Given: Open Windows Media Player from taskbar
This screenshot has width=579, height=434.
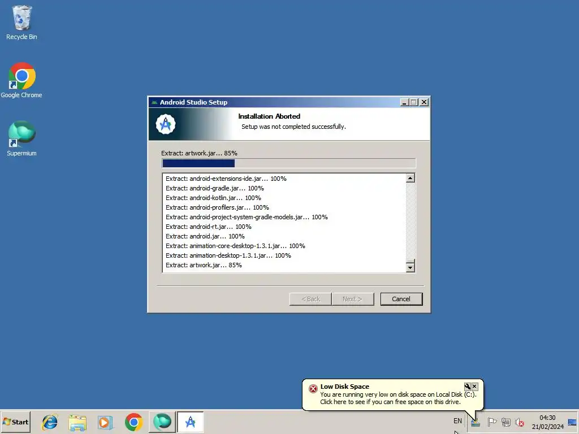Looking at the screenshot, I should [x=105, y=422].
